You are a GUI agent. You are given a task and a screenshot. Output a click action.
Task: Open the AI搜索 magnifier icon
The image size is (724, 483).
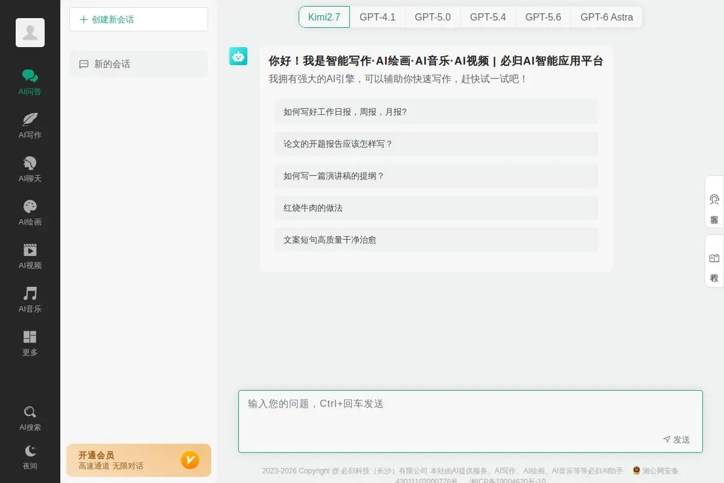tap(30, 412)
